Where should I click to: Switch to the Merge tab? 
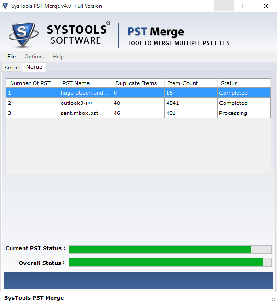[34, 67]
